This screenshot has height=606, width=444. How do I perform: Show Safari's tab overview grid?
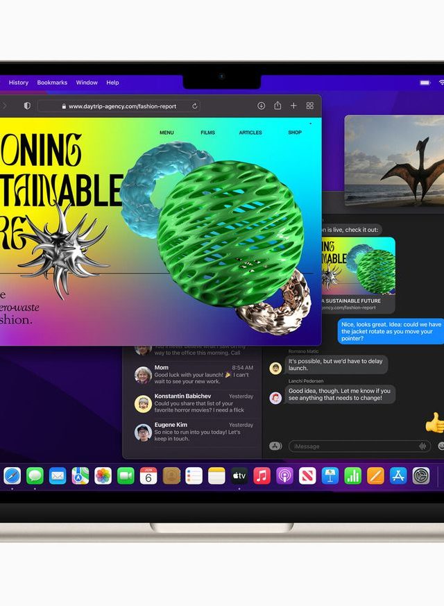(x=309, y=106)
